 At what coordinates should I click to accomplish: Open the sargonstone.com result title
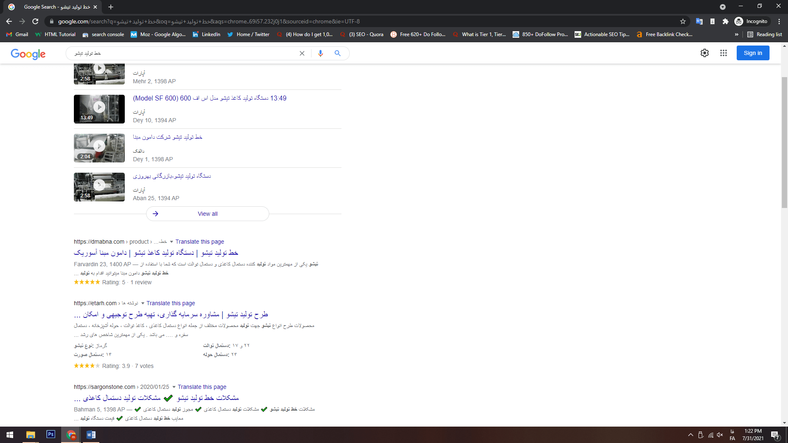coord(156,398)
